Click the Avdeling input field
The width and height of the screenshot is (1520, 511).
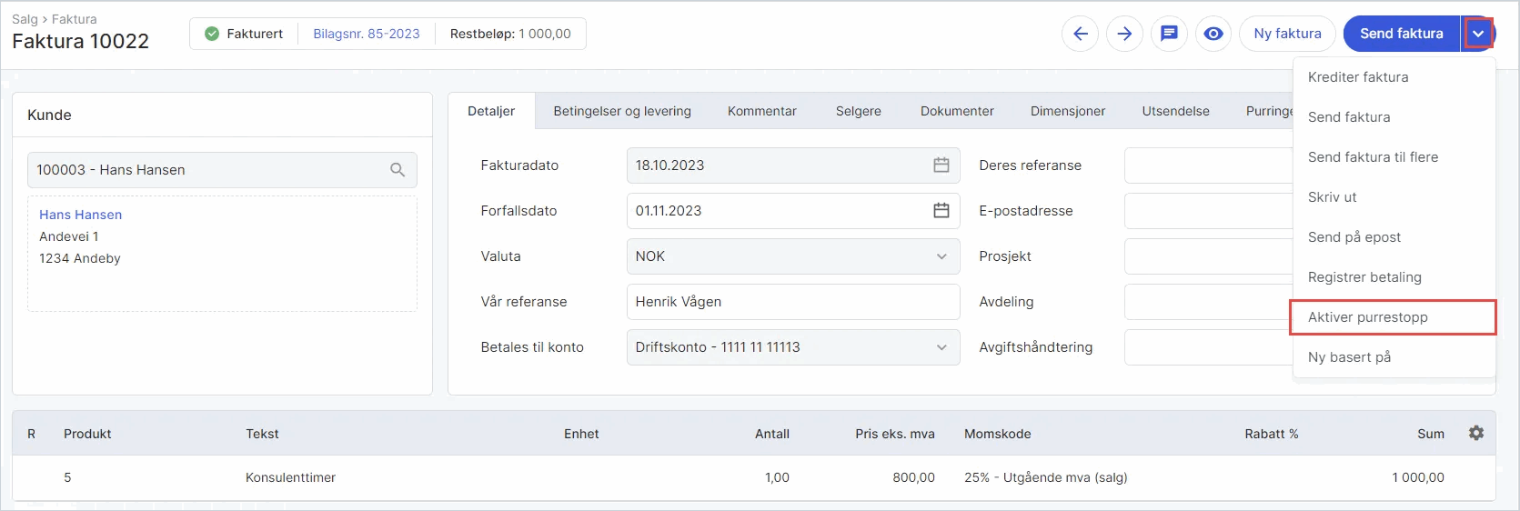[1208, 302]
